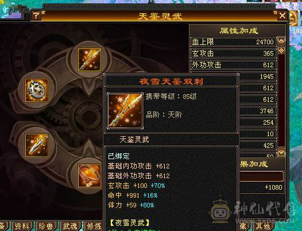Switch to the 武魂 tab
Viewport: 302px width, 231px height.
tap(70, 226)
